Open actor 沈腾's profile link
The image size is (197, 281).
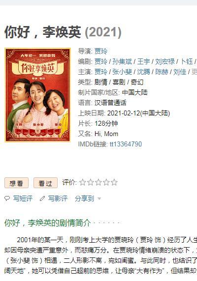144,72
